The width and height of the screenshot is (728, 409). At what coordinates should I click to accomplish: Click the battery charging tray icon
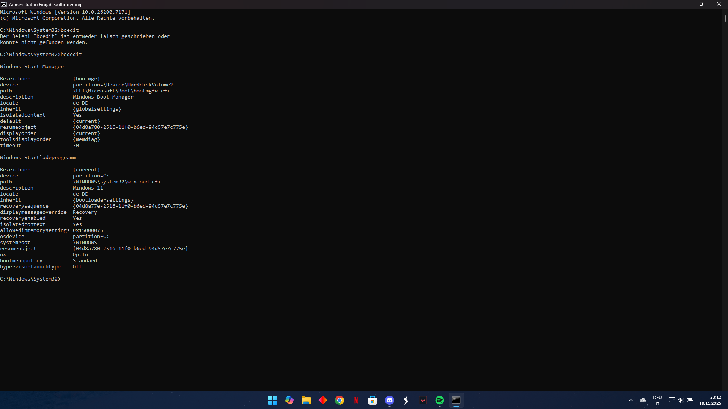pyautogui.click(x=690, y=400)
